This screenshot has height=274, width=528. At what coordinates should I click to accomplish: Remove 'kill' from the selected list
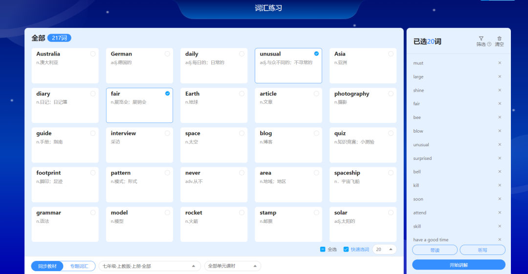point(500,185)
